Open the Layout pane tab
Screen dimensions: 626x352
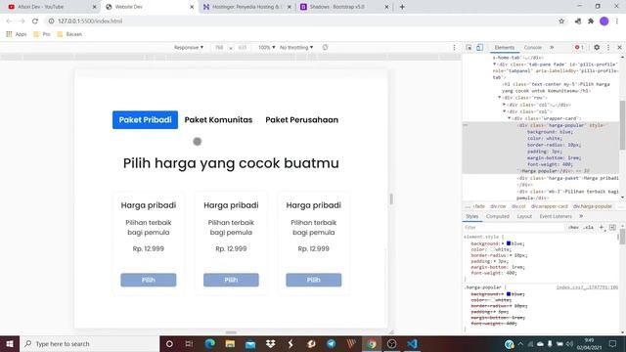click(524, 216)
